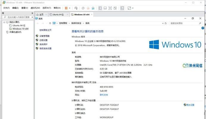This screenshot has height=119, width=206.
Task: Click the computer icon in the address bar
Action: [x=54, y=23]
